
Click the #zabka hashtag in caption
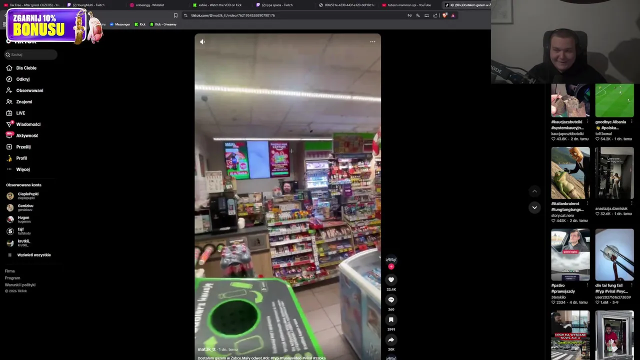(319, 358)
